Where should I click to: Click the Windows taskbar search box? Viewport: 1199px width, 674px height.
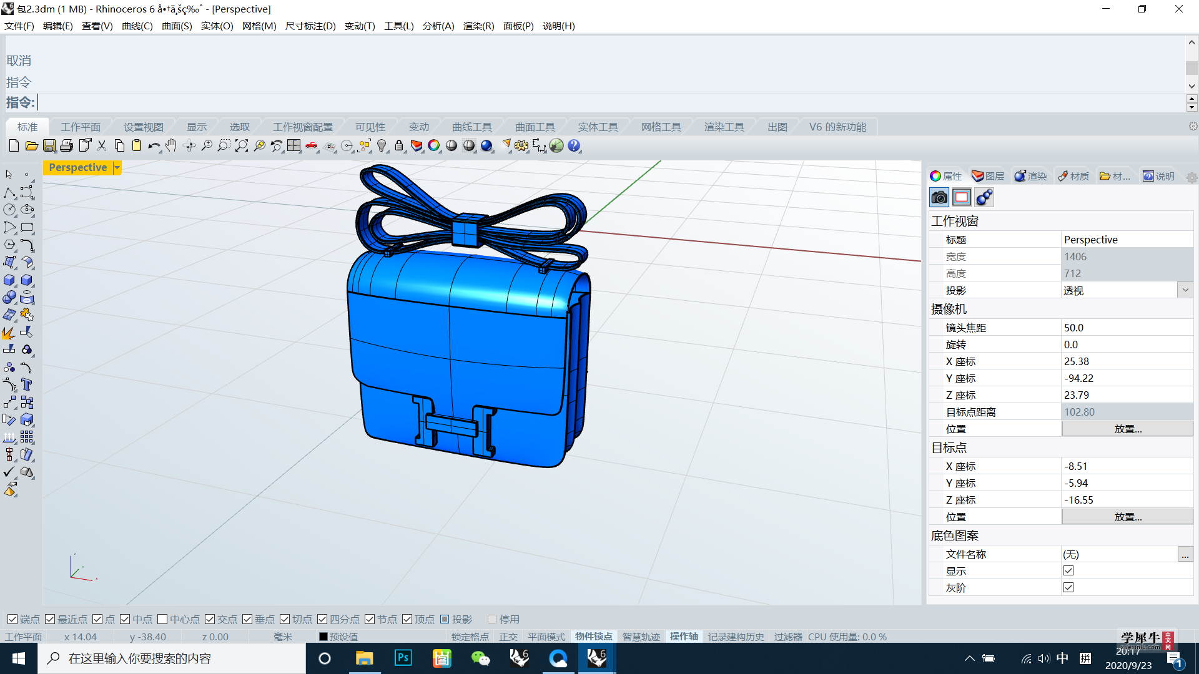click(x=172, y=658)
